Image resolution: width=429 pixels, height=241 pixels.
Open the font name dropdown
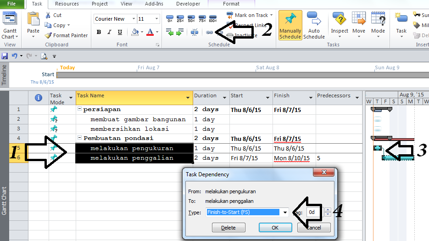click(x=134, y=19)
